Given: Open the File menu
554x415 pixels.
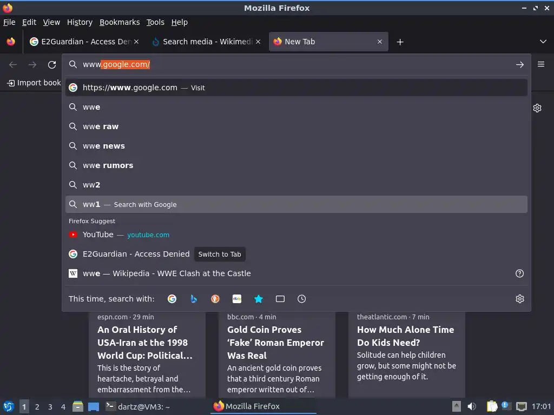Looking at the screenshot, I should [9, 22].
